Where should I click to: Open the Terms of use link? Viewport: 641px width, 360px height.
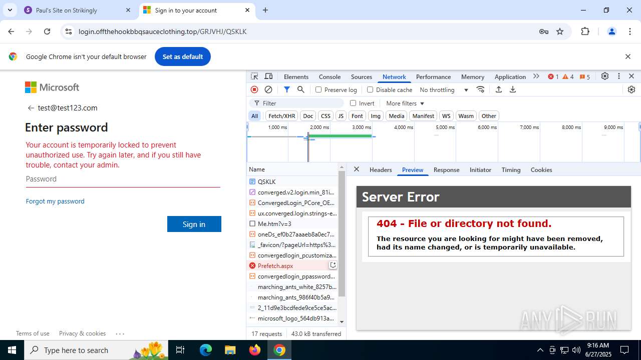[x=33, y=333]
